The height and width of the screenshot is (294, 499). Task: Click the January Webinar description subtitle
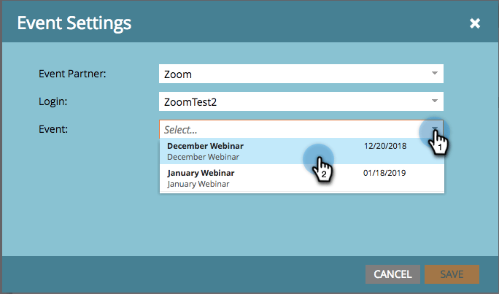[x=198, y=184]
